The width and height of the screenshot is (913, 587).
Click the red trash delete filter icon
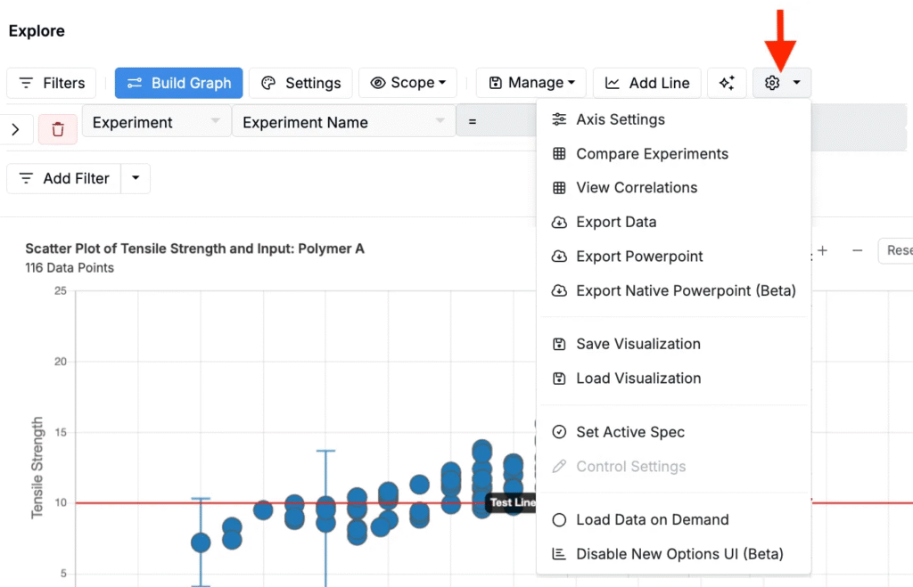58,129
